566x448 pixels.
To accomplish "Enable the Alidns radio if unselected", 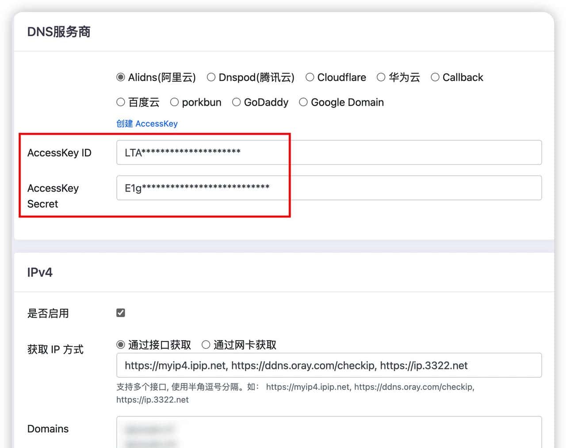I will click(120, 77).
